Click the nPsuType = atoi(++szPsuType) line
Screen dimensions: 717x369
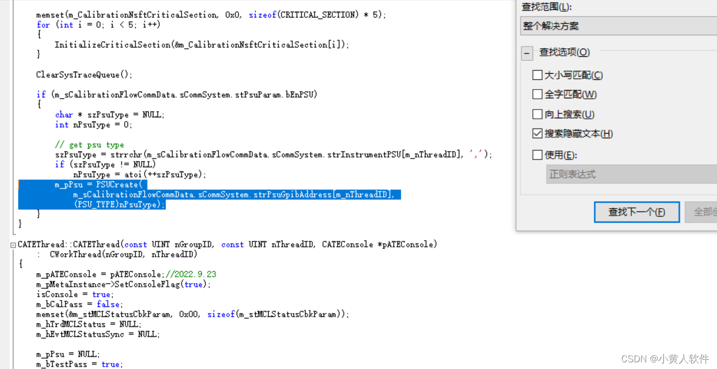pyautogui.click(x=139, y=175)
